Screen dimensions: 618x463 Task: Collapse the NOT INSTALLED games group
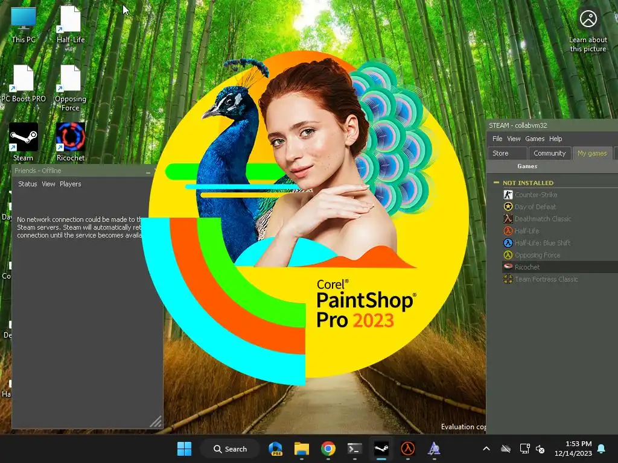coord(496,182)
